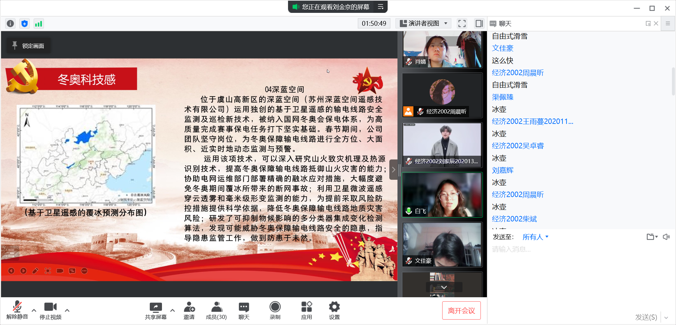Open the Apps panel

(x=306, y=310)
